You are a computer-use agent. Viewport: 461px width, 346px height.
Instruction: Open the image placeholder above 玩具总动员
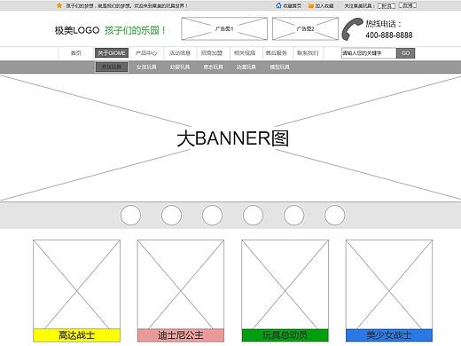285,284
